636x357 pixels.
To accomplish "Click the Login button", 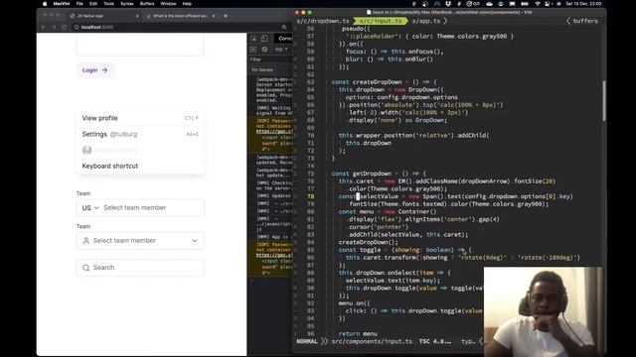I will pyautogui.click(x=95, y=70).
